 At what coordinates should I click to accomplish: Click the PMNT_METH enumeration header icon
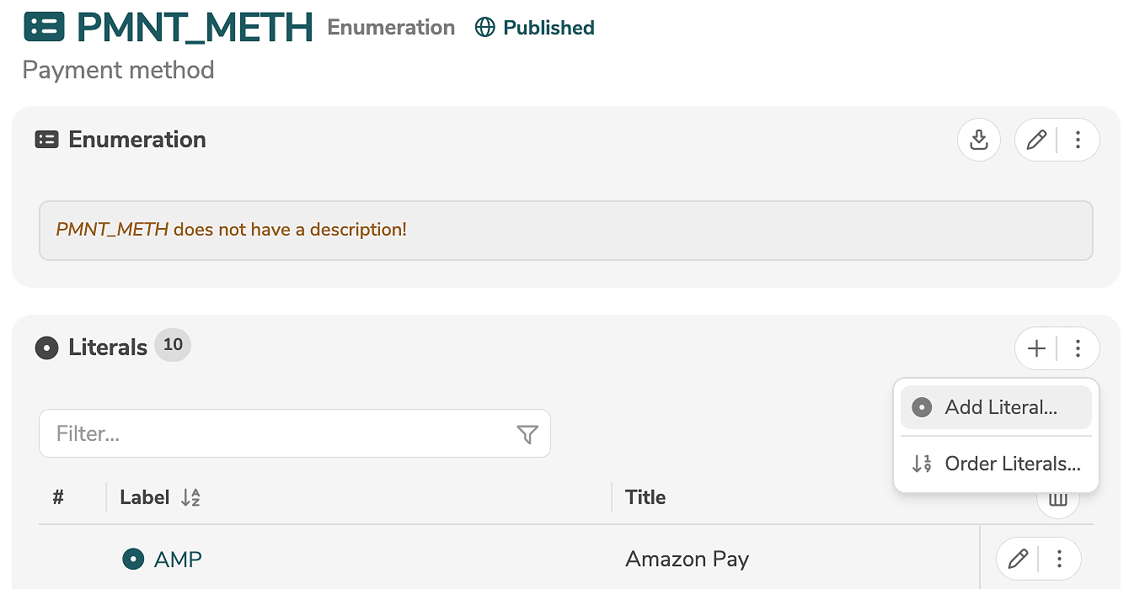pos(44,27)
